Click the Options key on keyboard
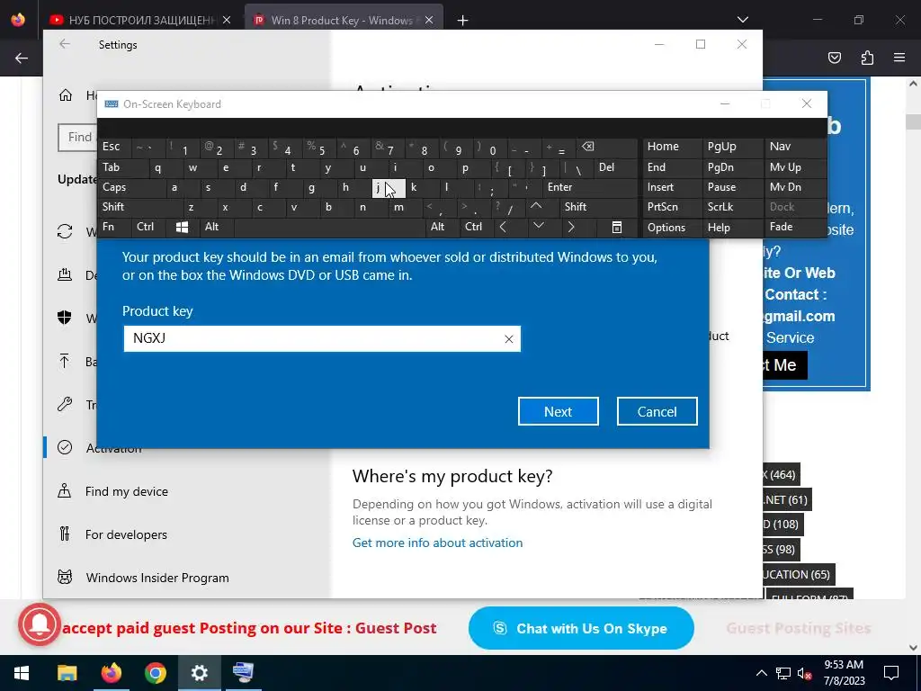 pos(673,227)
